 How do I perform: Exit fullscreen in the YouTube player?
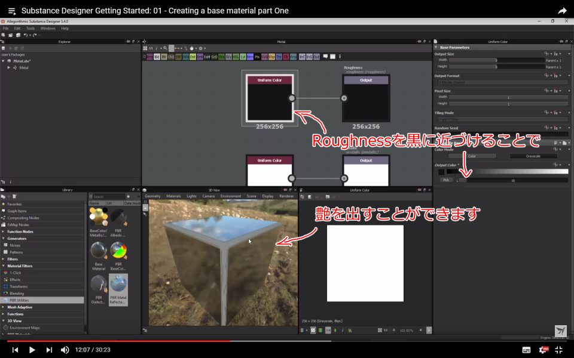click(x=559, y=350)
